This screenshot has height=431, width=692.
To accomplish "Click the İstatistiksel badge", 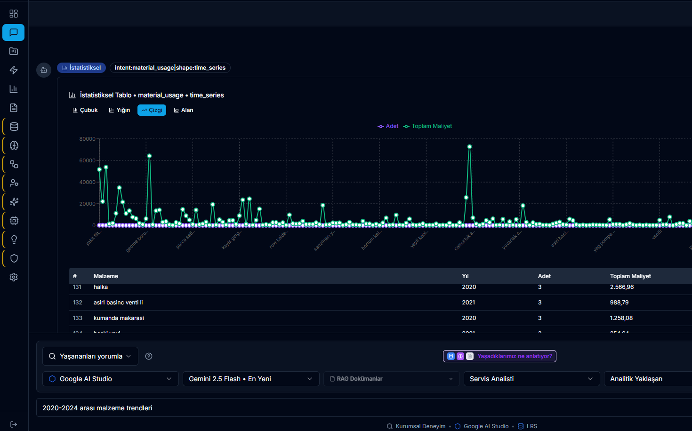I will tap(81, 68).
